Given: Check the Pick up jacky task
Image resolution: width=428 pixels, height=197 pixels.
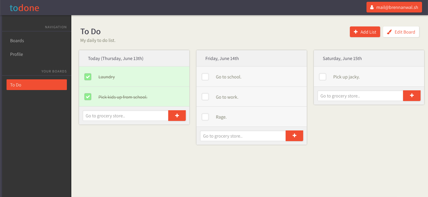Looking at the screenshot, I should point(322,77).
